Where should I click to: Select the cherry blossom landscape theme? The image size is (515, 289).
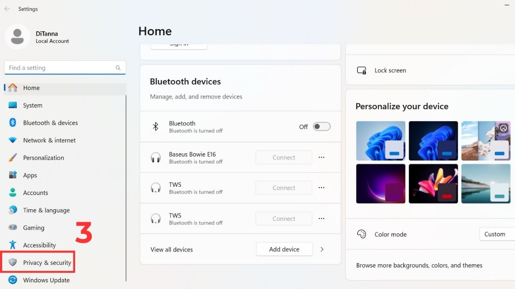486,141
